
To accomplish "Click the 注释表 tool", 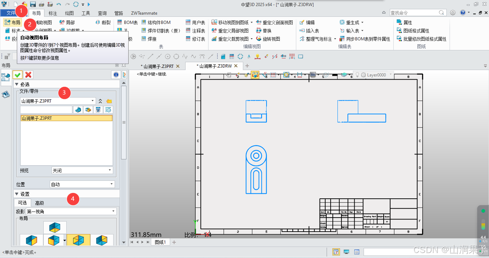I will [x=196, y=31].
